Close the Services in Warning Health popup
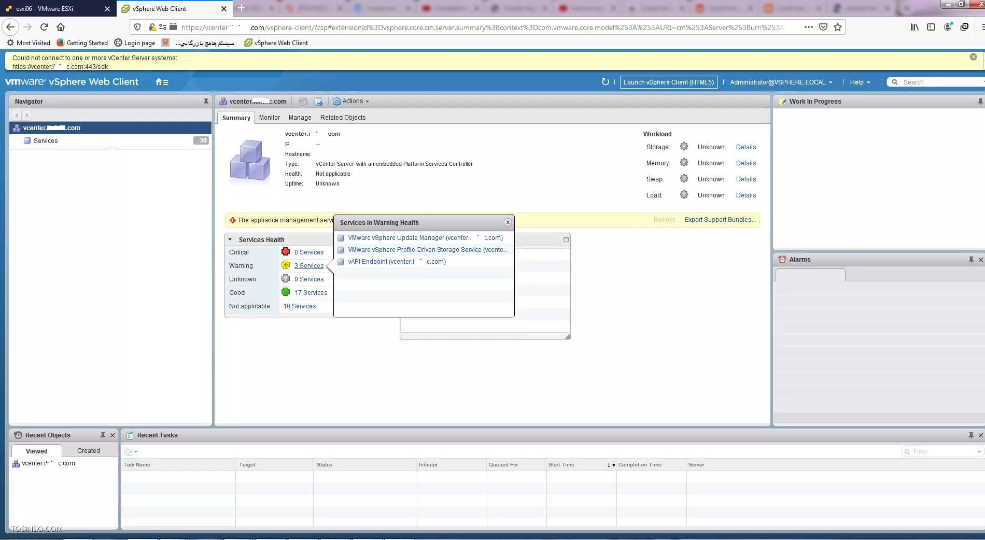The width and height of the screenshot is (985, 540). point(508,222)
